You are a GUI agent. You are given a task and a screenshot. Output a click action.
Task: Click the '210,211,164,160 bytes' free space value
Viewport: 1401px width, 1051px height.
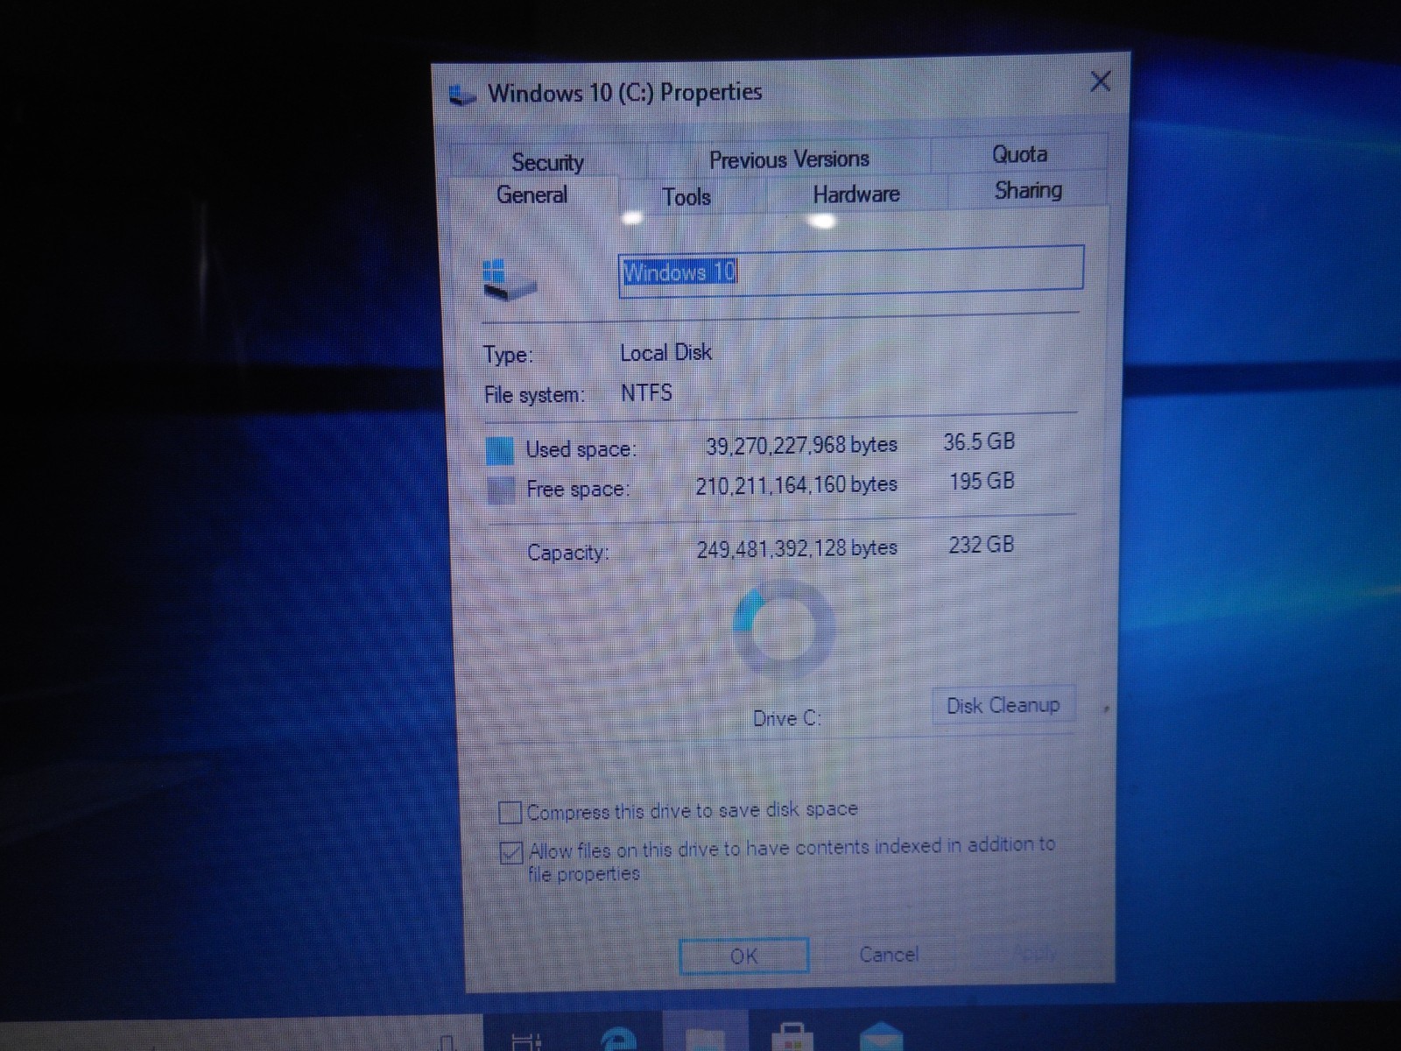point(796,485)
